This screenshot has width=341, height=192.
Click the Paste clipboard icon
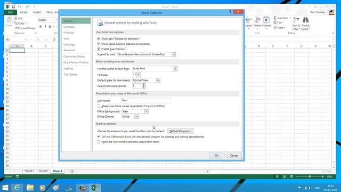pos(9,20)
